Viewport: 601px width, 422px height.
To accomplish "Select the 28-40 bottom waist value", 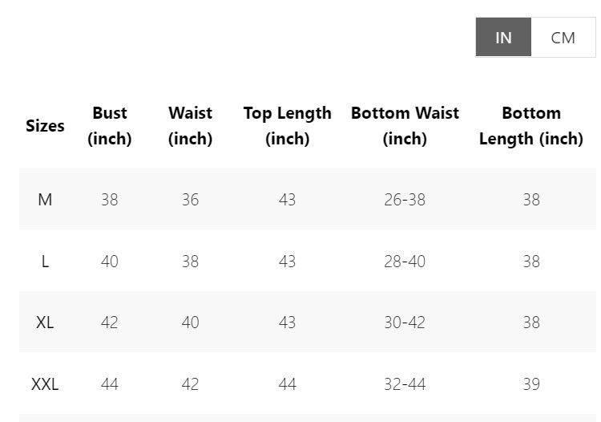I will (x=405, y=262).
